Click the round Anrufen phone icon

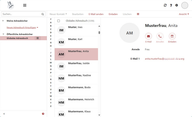[160, 36]
